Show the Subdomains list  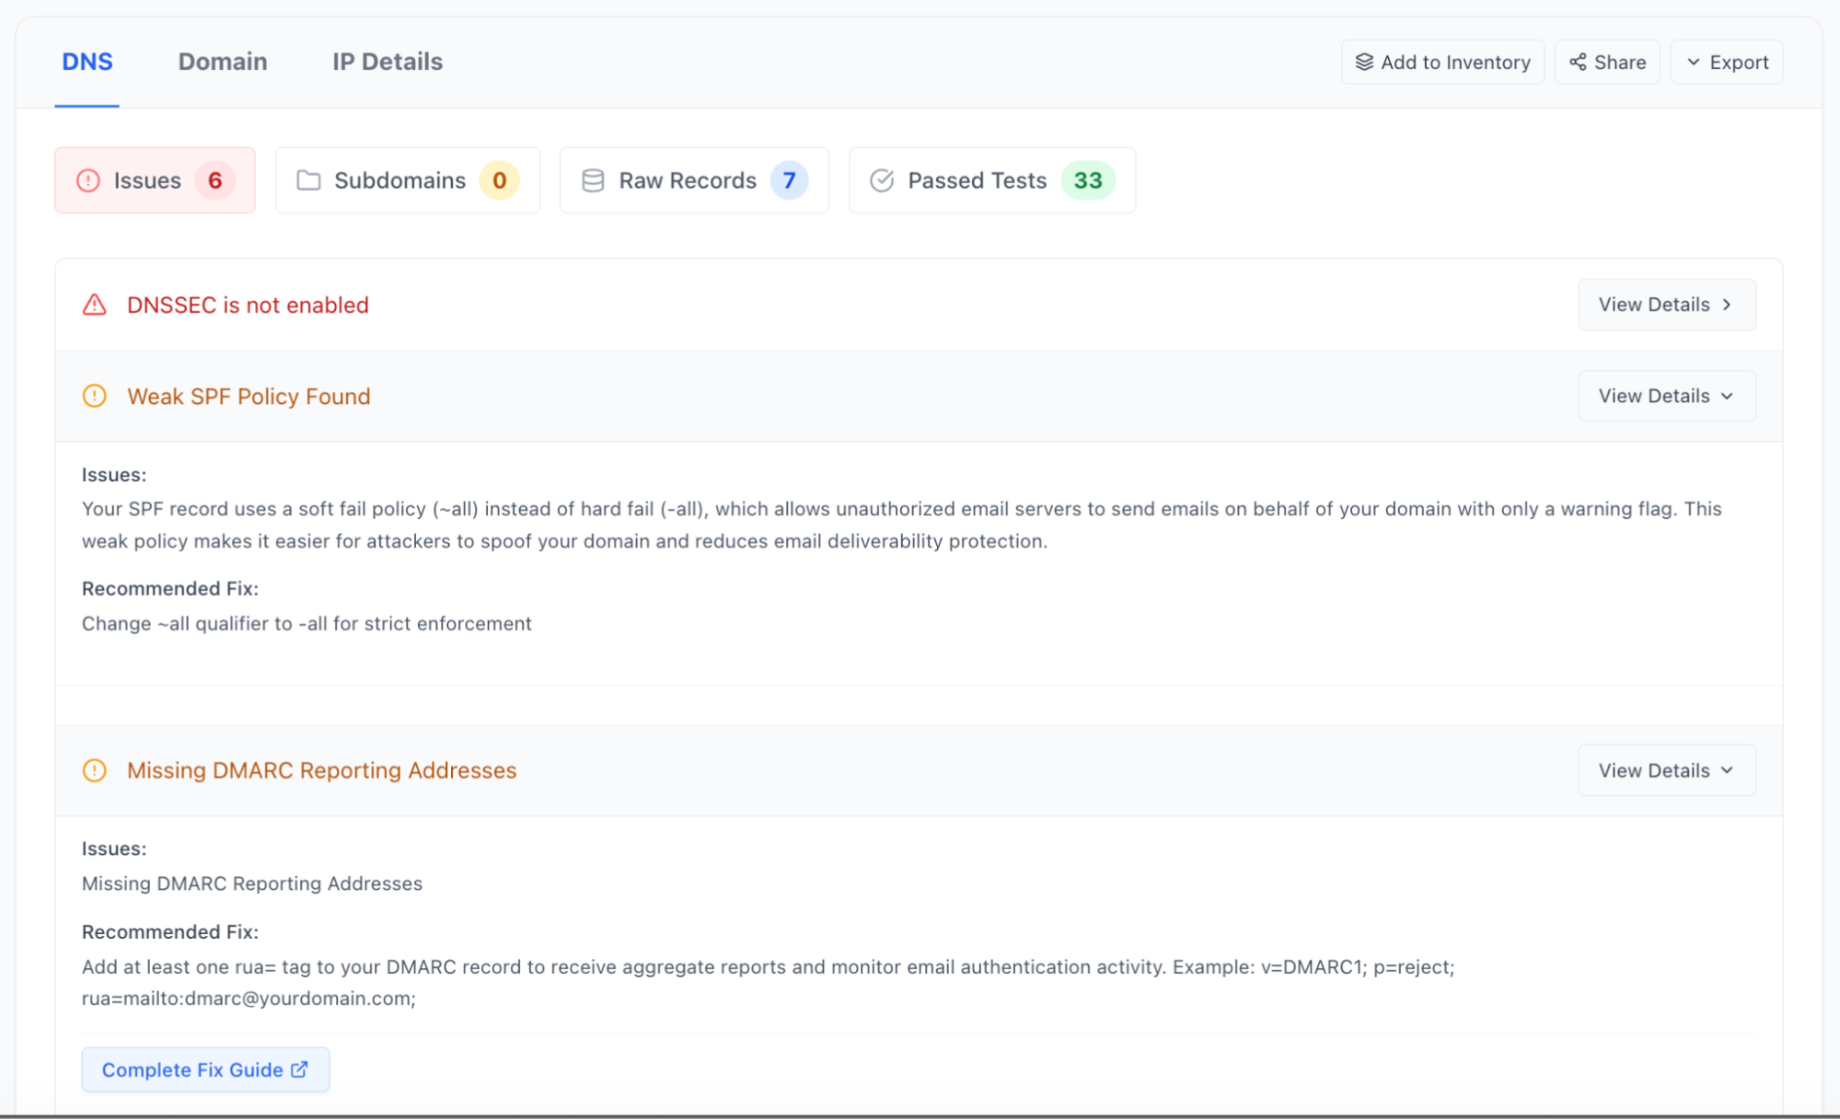point(408,180)
